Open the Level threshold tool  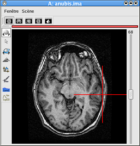pyautogui.click(x=6, y=90)
